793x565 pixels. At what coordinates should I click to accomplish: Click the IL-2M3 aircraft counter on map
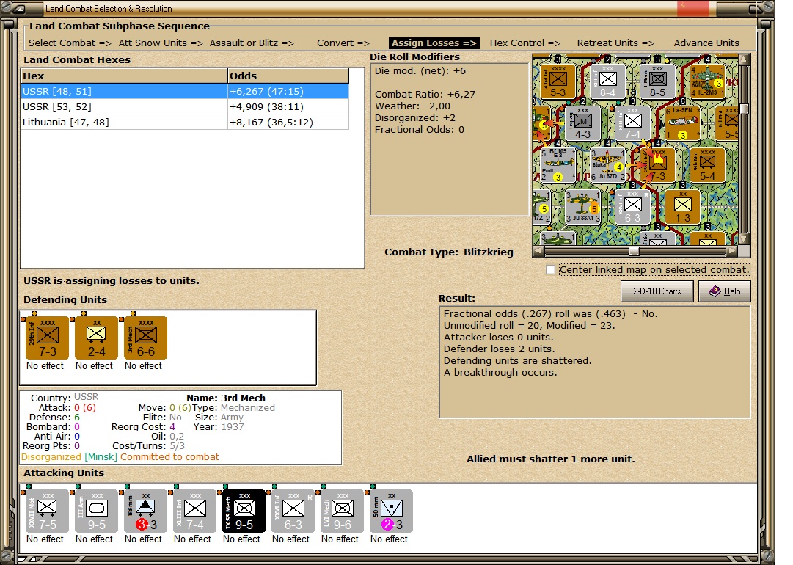tap(707, 81)
